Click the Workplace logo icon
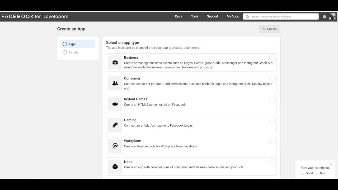This screenshot has height=190, width=338. [x=115, y=146]
